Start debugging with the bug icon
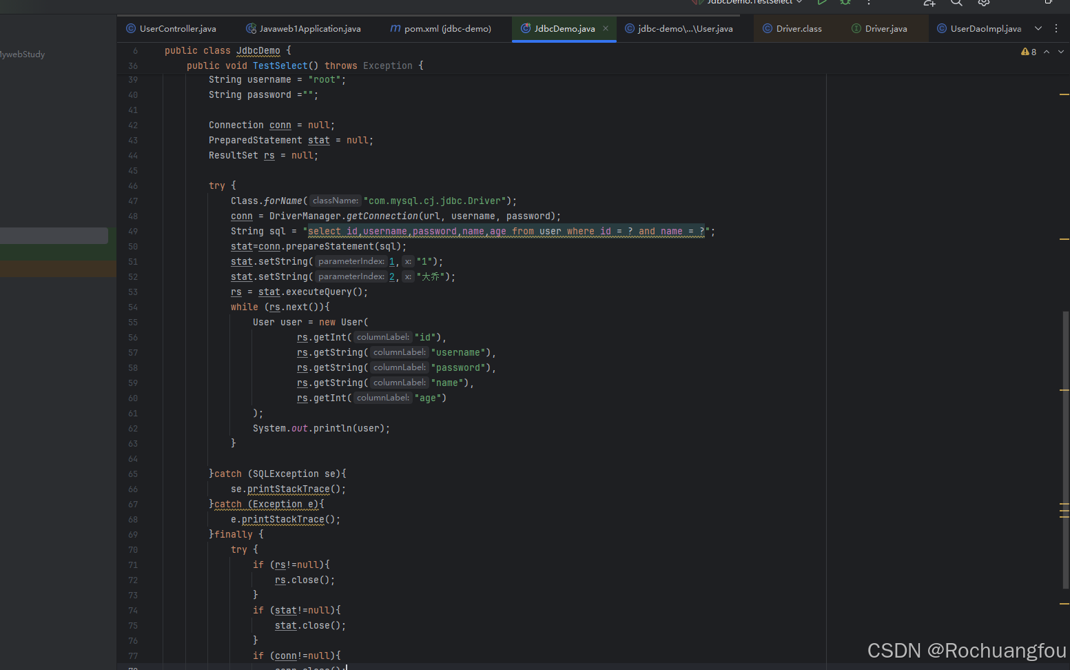Screen dimensions: 1070x670 (845, 3)
